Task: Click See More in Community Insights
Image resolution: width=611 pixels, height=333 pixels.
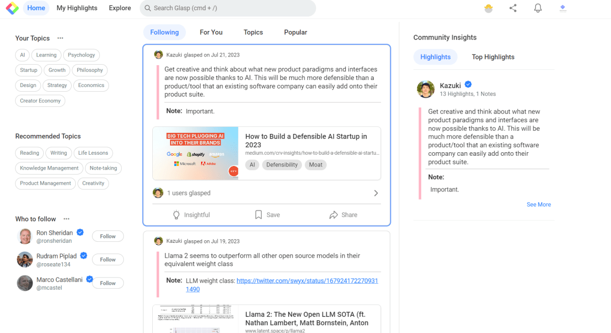Action: 539,205
